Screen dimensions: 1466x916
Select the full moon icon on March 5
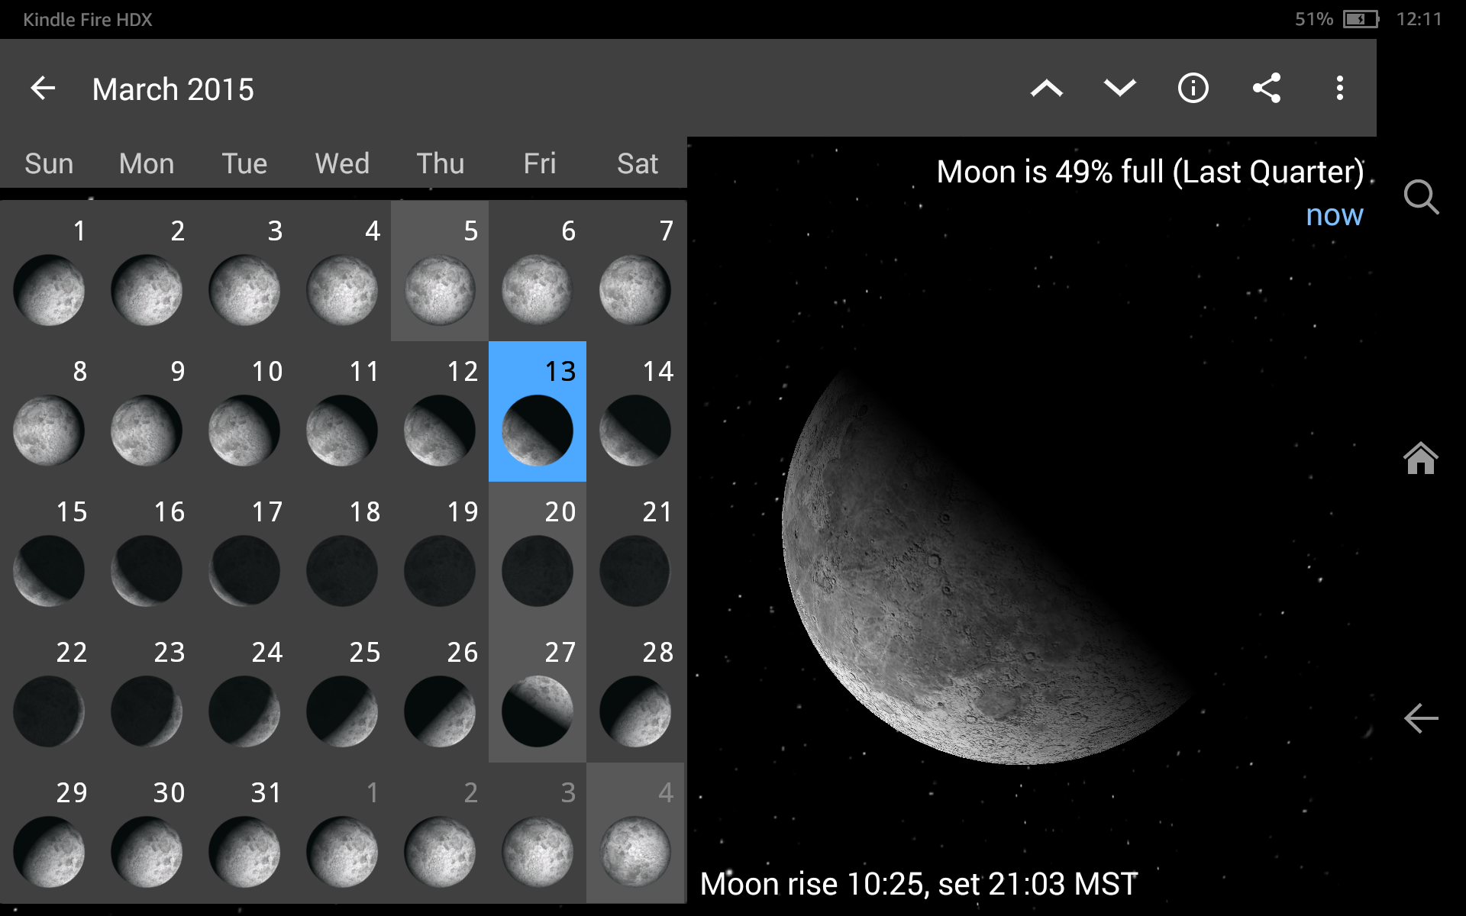coord(440,290)
